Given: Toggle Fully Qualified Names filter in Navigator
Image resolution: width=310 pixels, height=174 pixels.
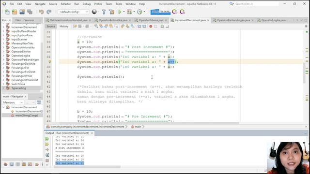Looking at the screenshot, I should 37,164.
